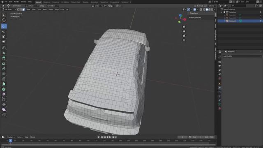
Task: Click the timeline horizontal scrollbar
Action: click(108, 145)
